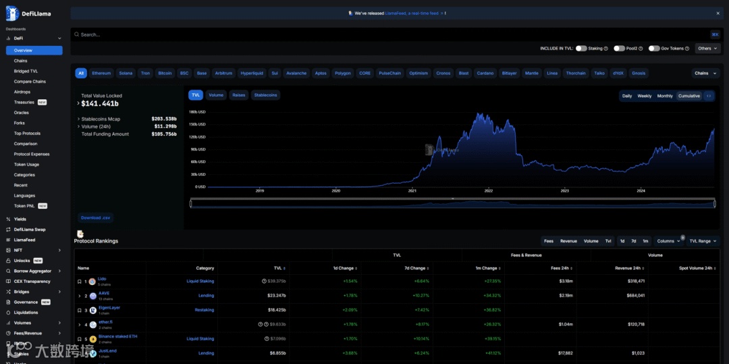Screen dimensions: 729x364
Task: Bookmark the EigenLayer protocol row
Action: point(80,310)
